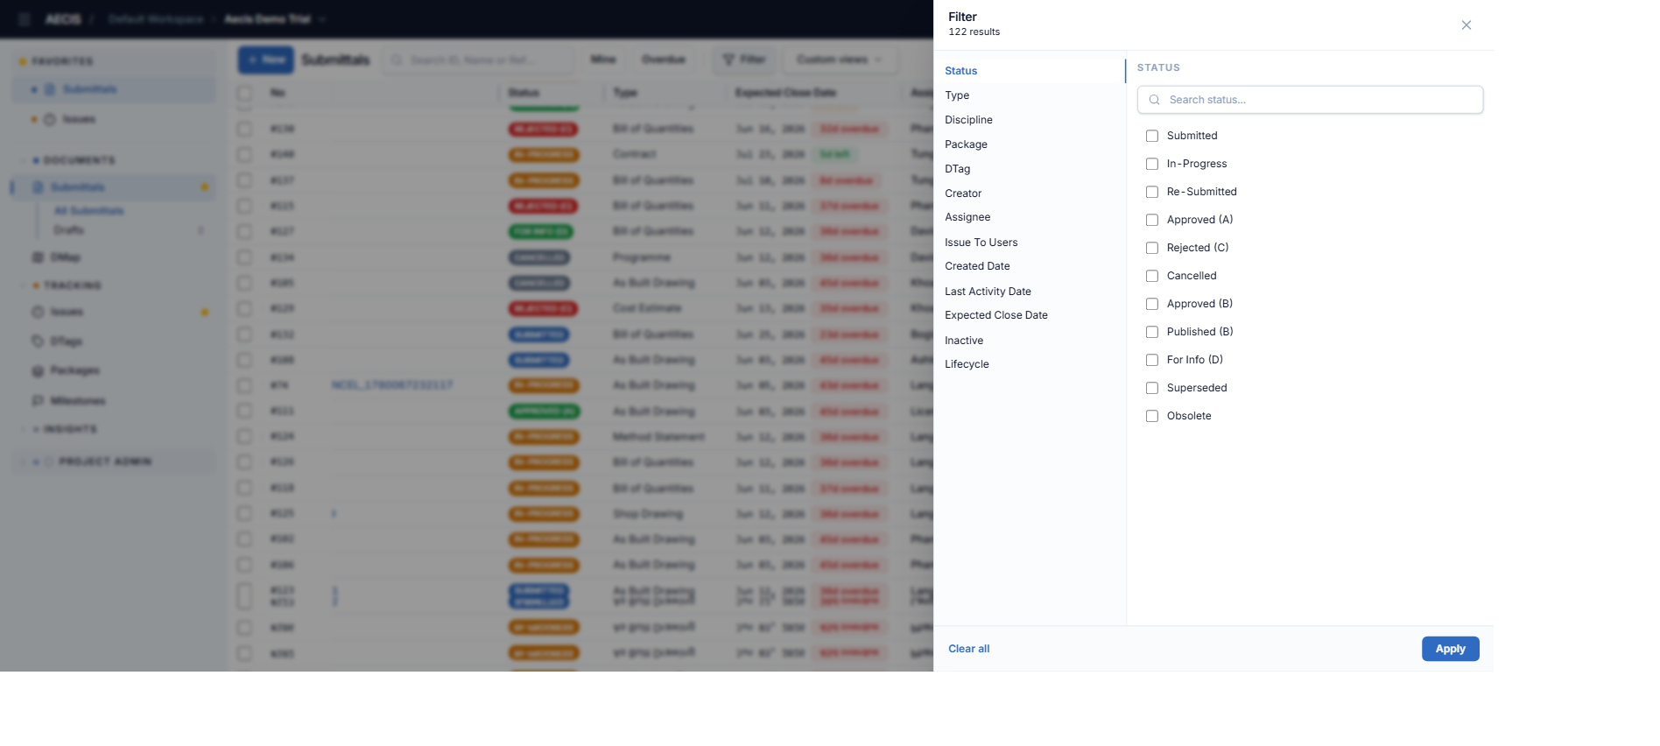Focus the Search status input field
The image size is (1660, 746).
tap(1310, 100)
